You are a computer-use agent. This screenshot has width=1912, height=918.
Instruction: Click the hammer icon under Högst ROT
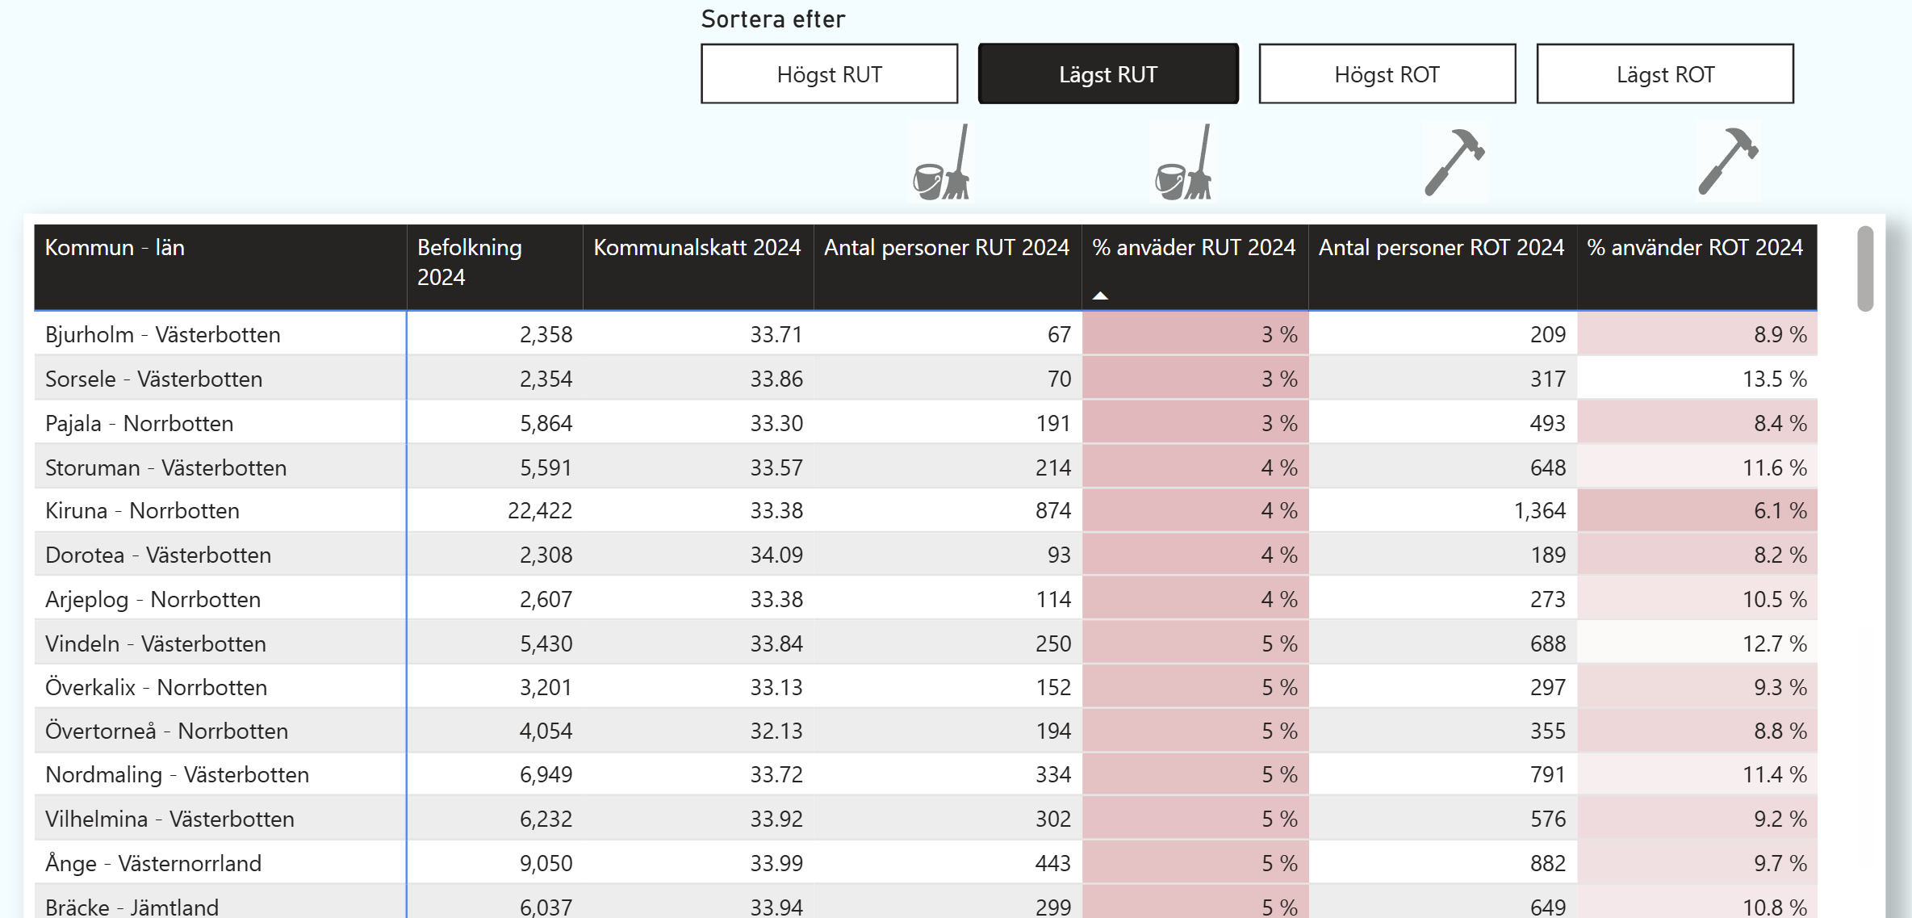[x=1454, y=161]
